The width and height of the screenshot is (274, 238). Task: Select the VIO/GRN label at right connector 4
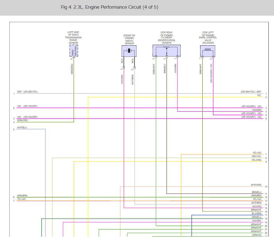257,110
